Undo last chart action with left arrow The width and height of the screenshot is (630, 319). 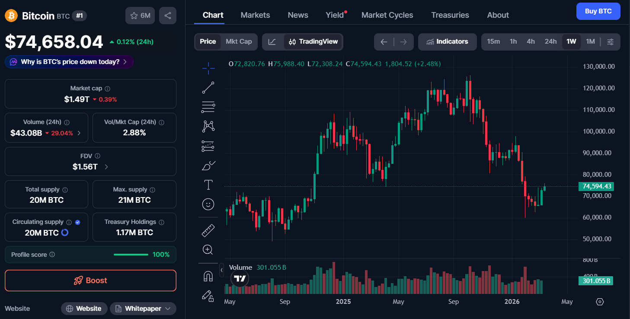click(384, 42)
